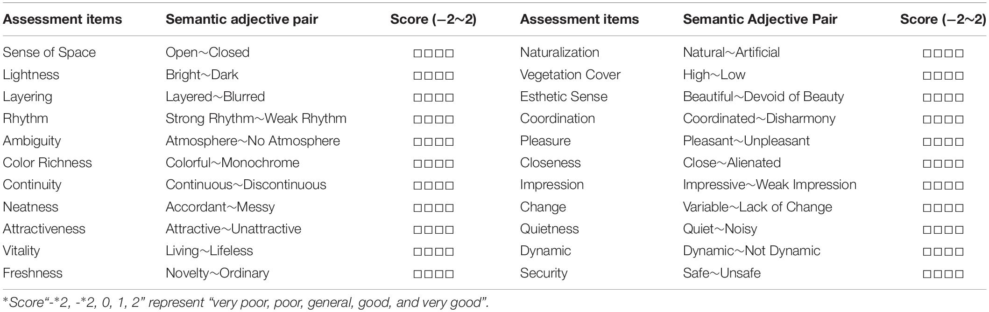Viewport: 989px width, 312px height.
Task: Click the left Assessment items column header
Action: [x=62, y=19]
